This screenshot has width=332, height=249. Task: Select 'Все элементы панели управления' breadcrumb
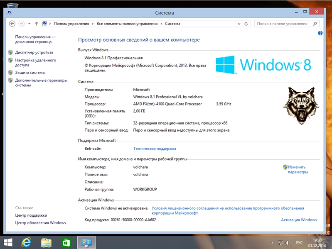tap(127, 24)
